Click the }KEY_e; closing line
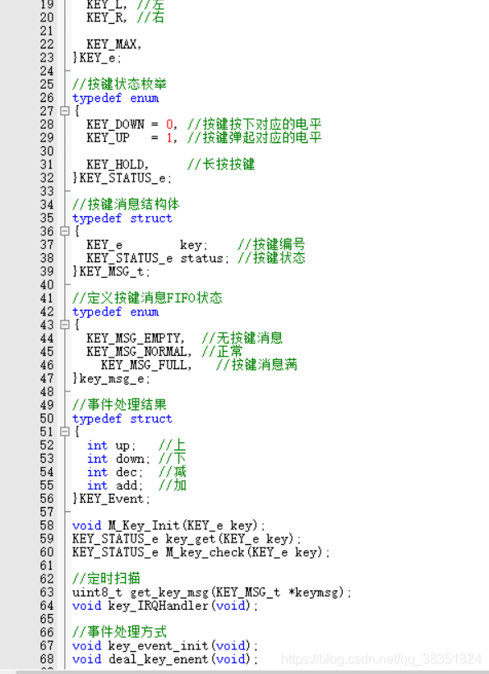This screenshot has width=489, height=674. pos(97,58)
